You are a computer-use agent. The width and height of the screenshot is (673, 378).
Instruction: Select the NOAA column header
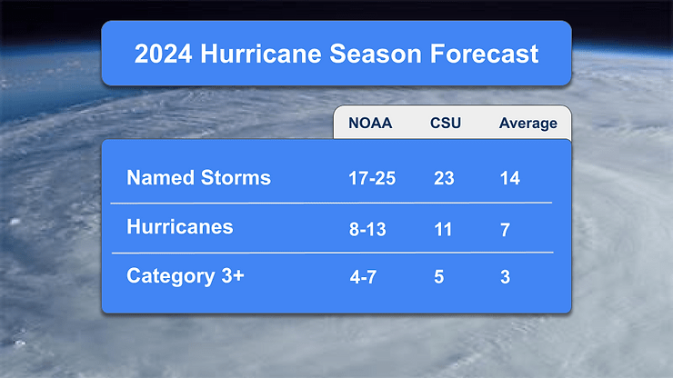(370, 124)
